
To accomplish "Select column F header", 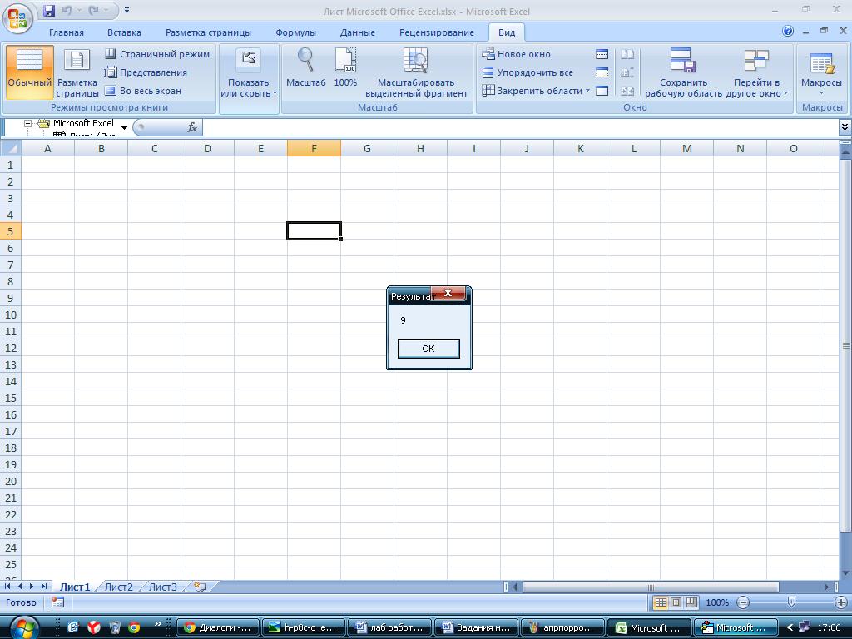I will pyautogui.click(x=314, y=148).
